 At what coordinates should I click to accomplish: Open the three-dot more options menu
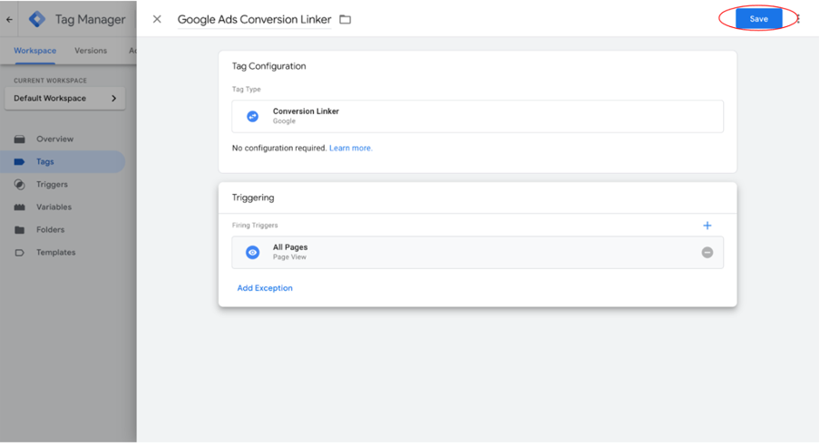(799, 19)
